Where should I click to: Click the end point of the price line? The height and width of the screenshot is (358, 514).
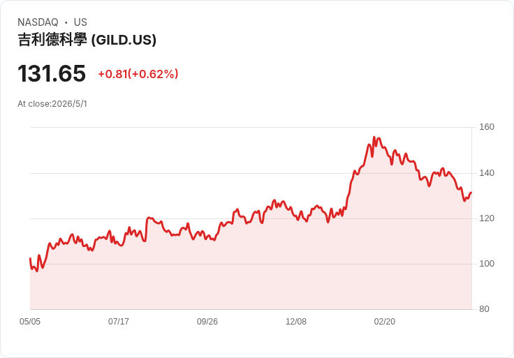471,193
